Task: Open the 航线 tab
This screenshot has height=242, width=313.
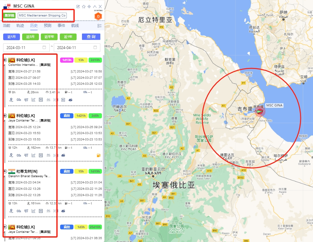Action: (x=75, y=26)
